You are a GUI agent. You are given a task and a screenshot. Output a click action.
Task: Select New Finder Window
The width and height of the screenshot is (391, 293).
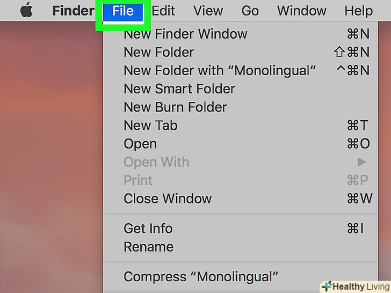coord(185,34)
